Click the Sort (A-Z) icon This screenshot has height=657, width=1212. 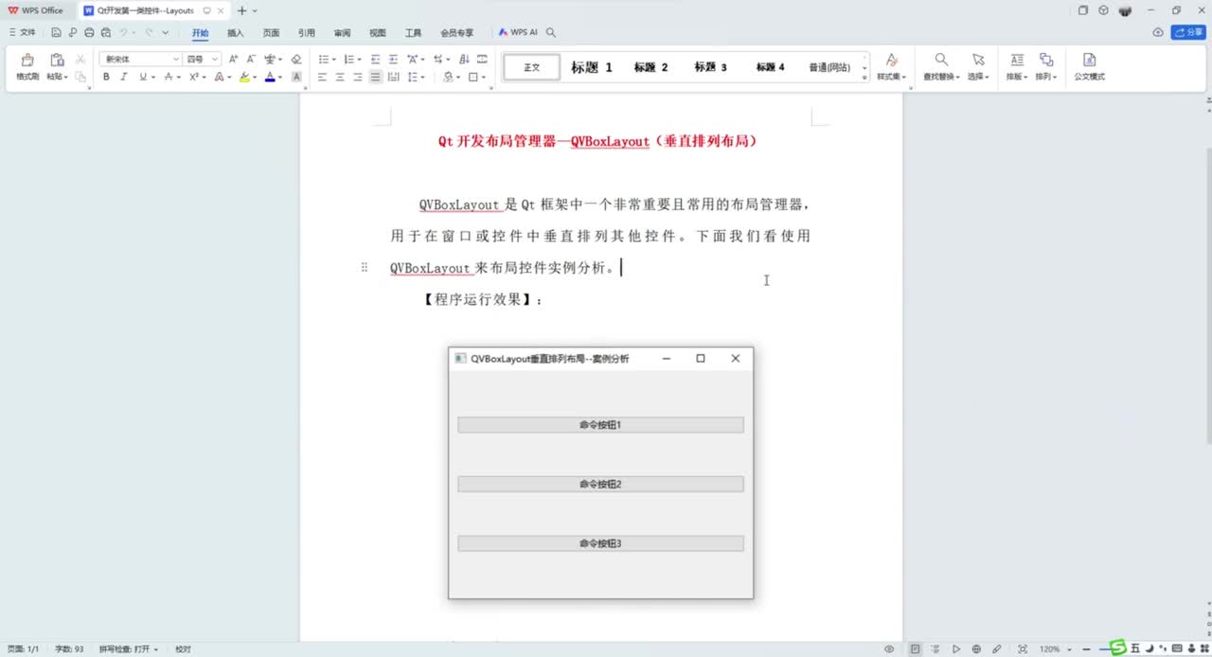coord(465,59)
